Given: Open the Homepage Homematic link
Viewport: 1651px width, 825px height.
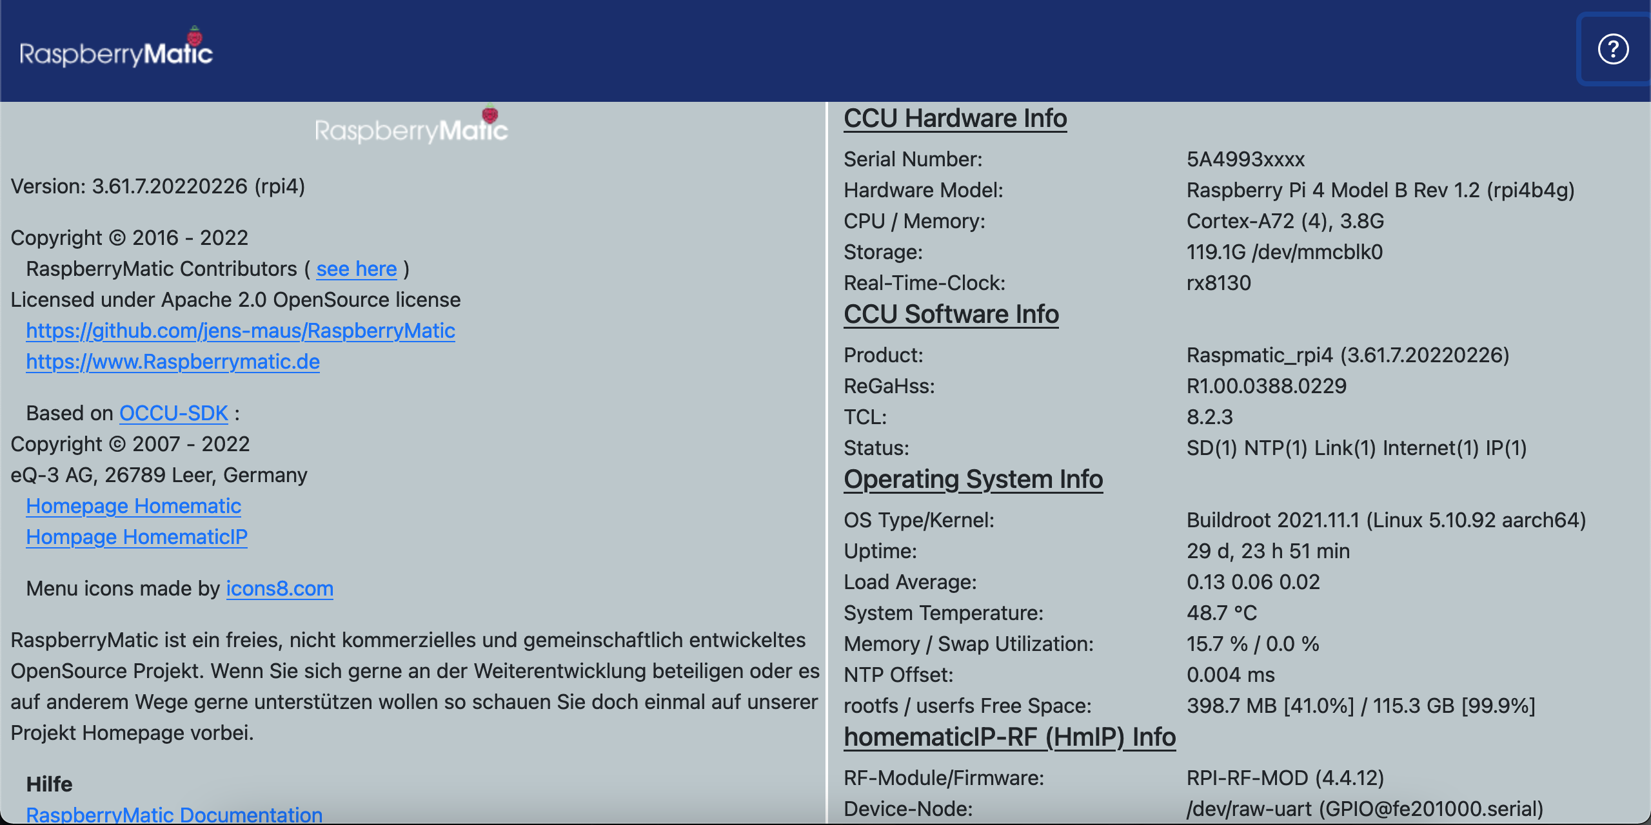Looking at the screenshot, I should pyautogui.click(x=133, y=506).
